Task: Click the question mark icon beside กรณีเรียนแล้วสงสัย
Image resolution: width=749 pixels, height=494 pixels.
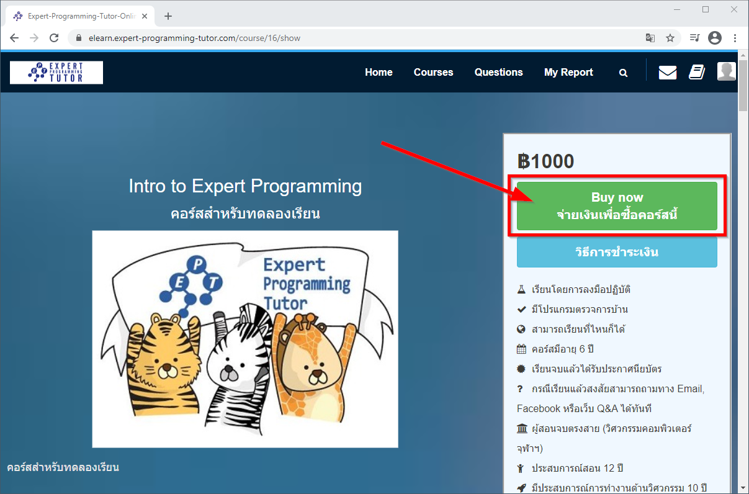Action: point(520,389)
